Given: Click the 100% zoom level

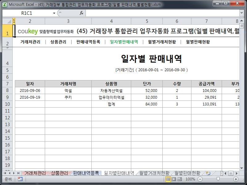Looking at the screenshot, I should [x=190, y=179].
